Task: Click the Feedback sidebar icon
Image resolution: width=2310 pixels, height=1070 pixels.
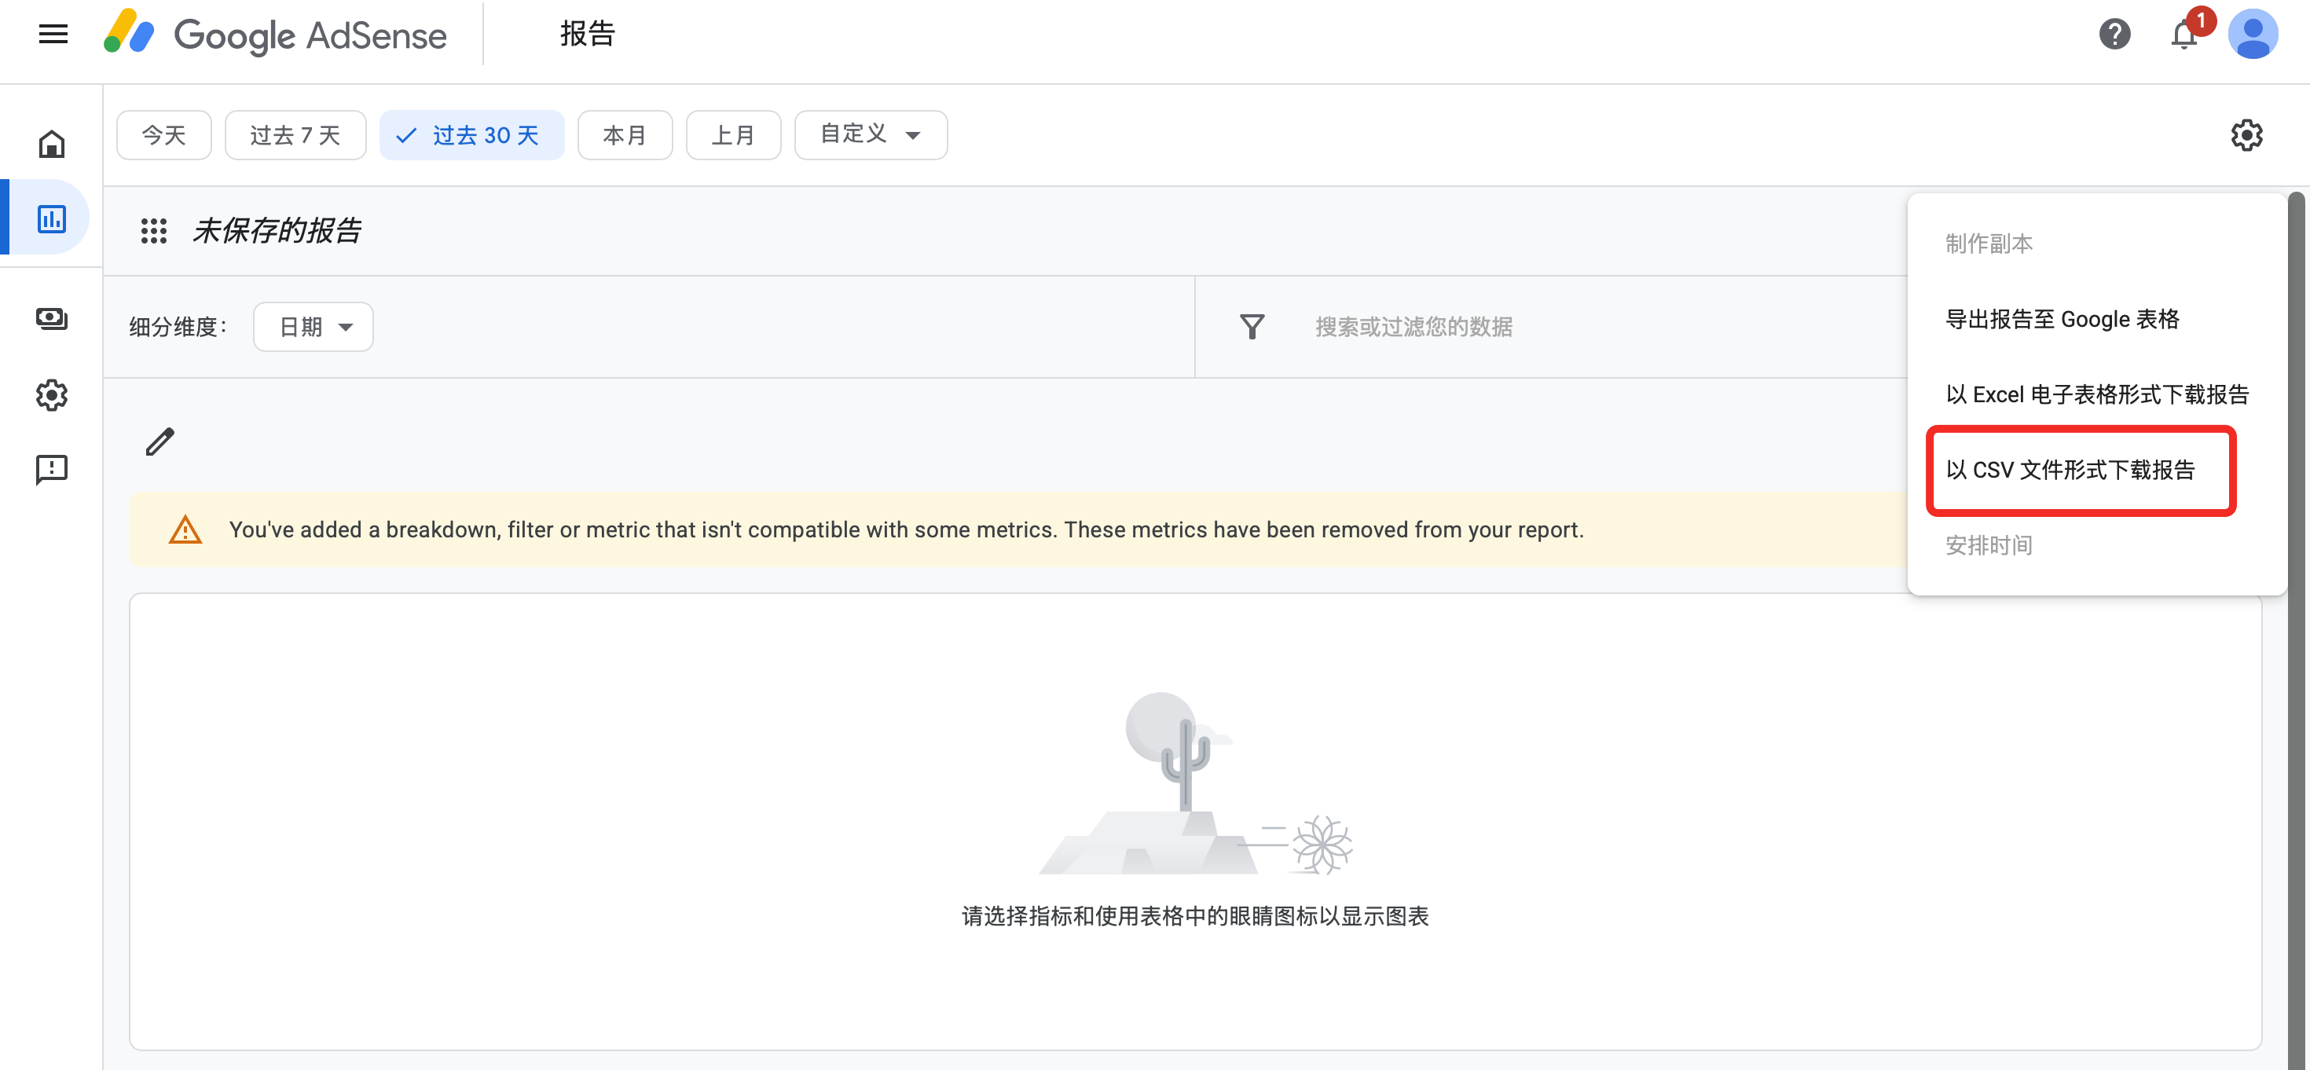Action: [51, 469]
